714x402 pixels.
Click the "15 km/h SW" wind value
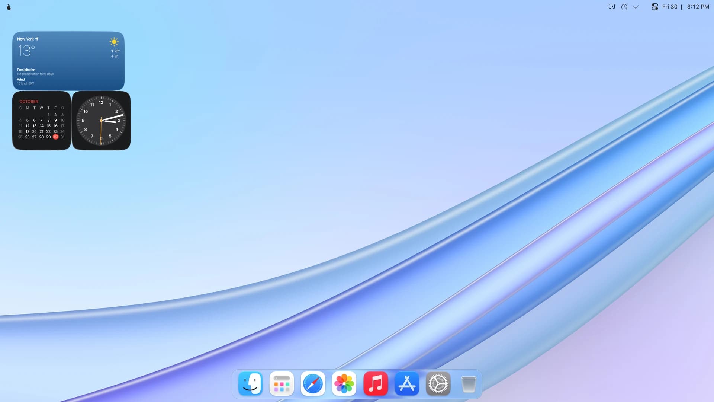(x=25, y=84)
